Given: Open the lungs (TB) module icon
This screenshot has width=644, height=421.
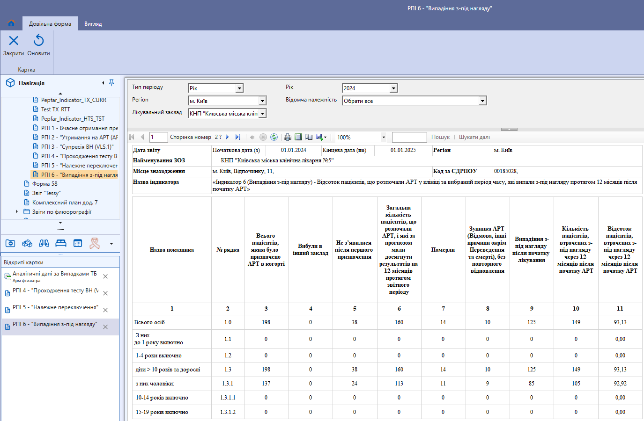Looking at the screenshot, I should pos(44,243).
